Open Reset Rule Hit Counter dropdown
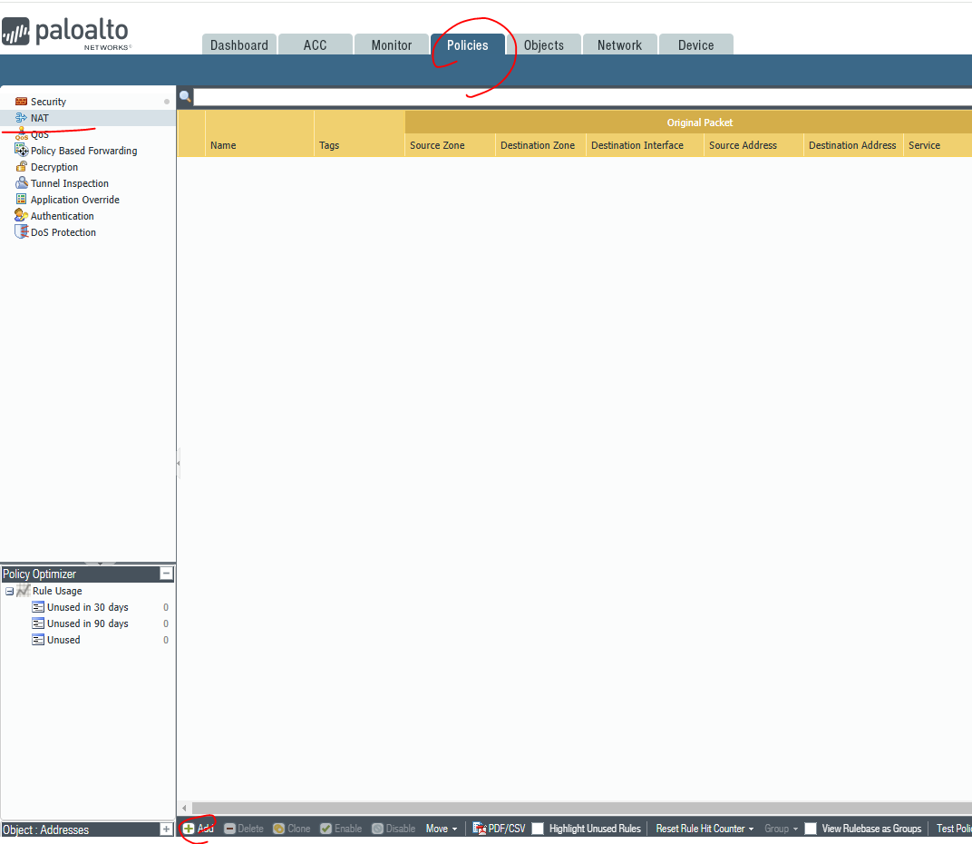Viewport: 972px width, 844px height. (x=705, y=829)
